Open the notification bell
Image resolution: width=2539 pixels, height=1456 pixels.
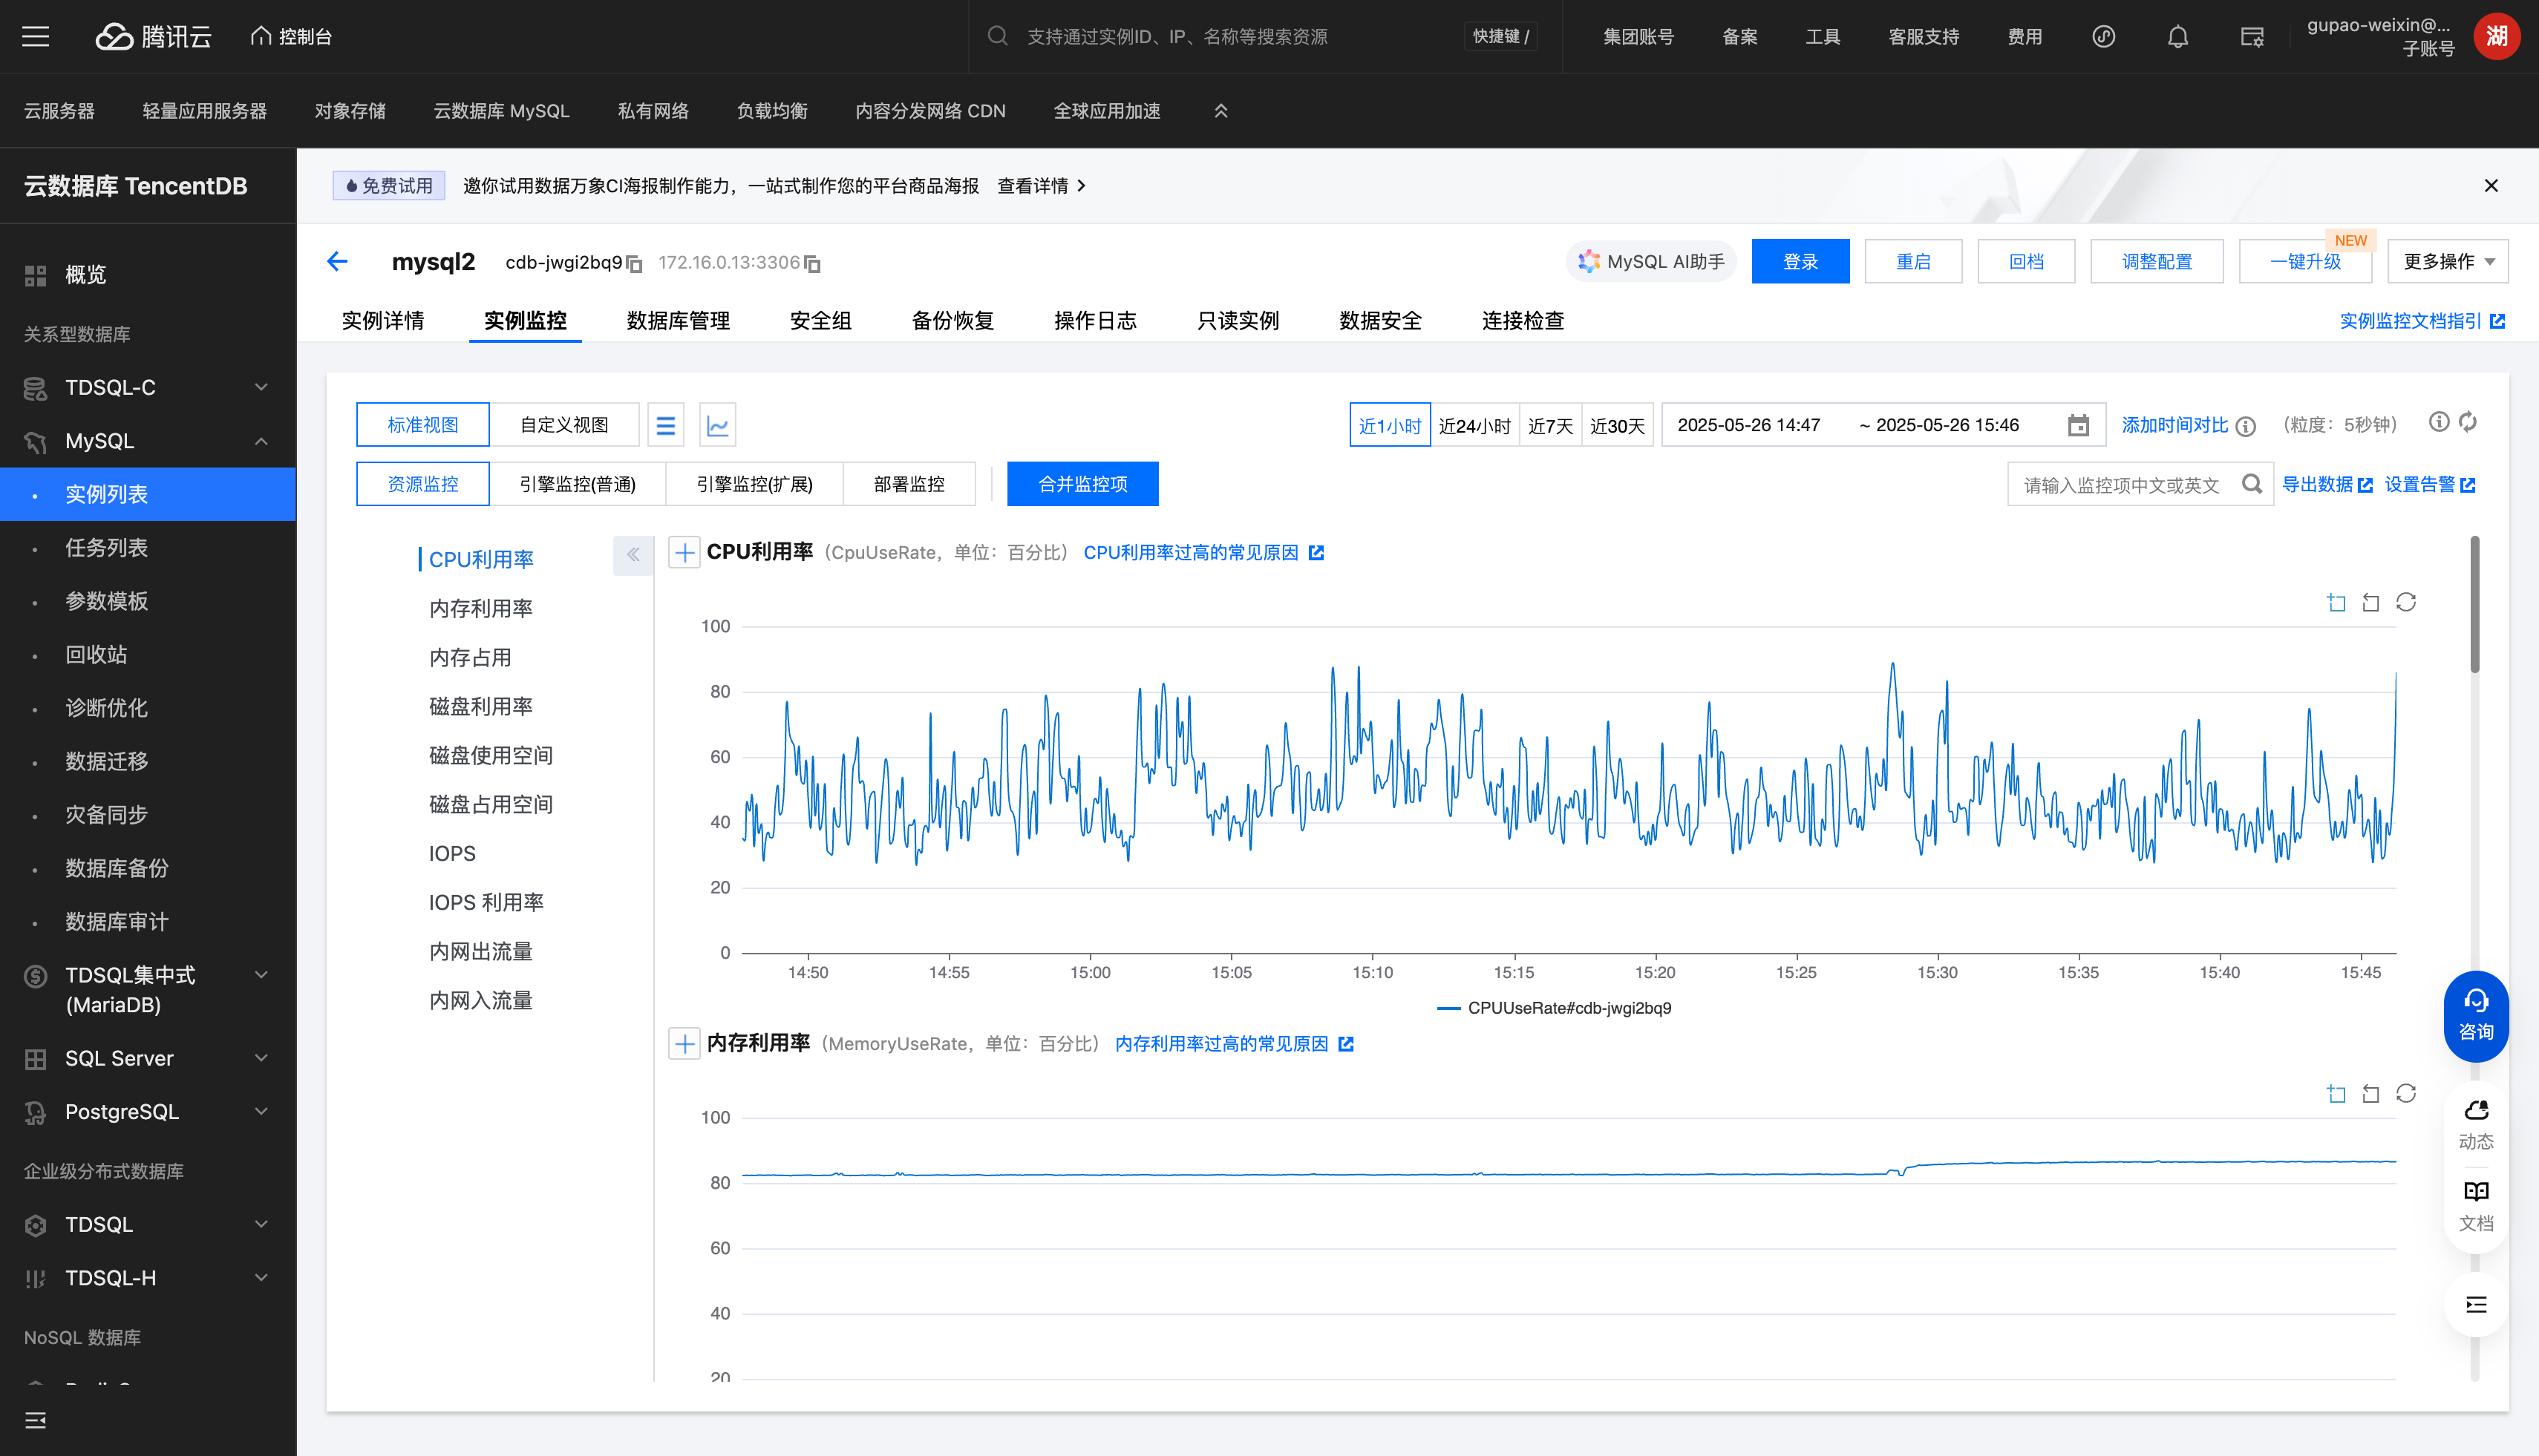click(2177, 37)
